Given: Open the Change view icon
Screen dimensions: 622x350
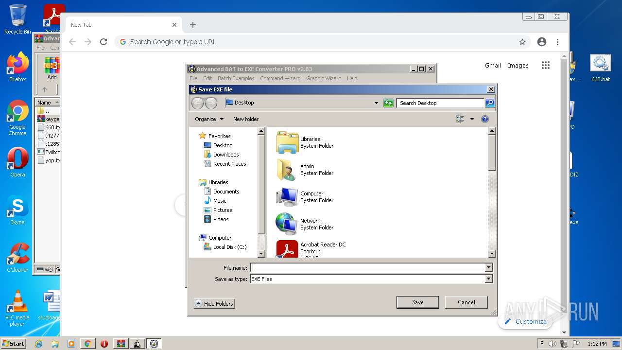Looking at the screenshot, I should click(460, 119).
